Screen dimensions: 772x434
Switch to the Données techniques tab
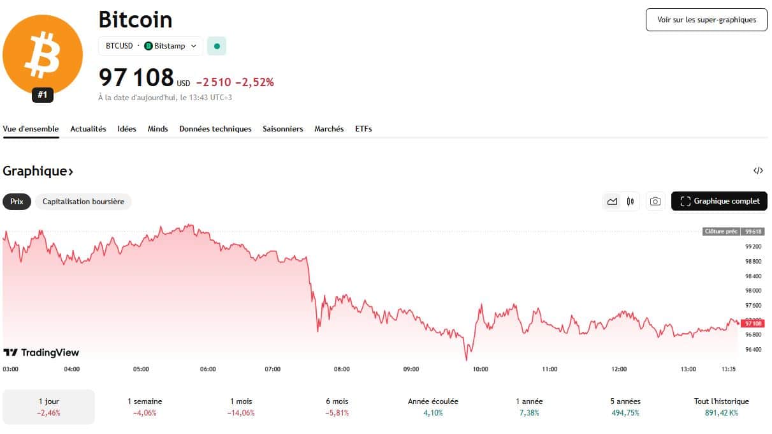pyautogui.click(x=215, y=129)
